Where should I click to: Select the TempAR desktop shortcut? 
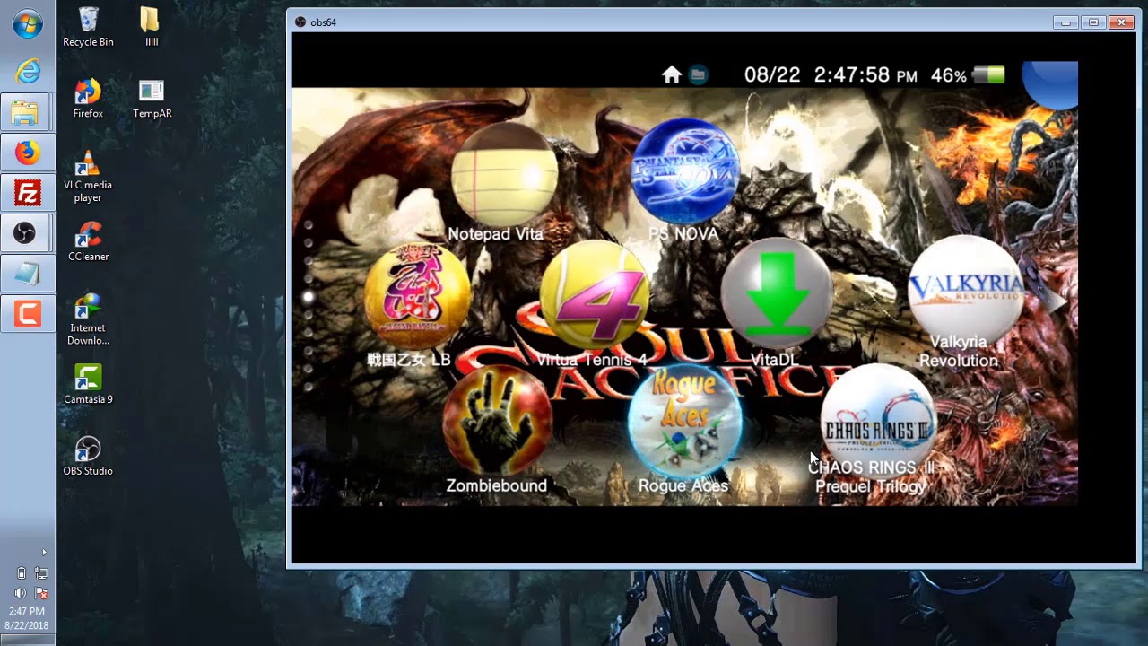(152, 99)
